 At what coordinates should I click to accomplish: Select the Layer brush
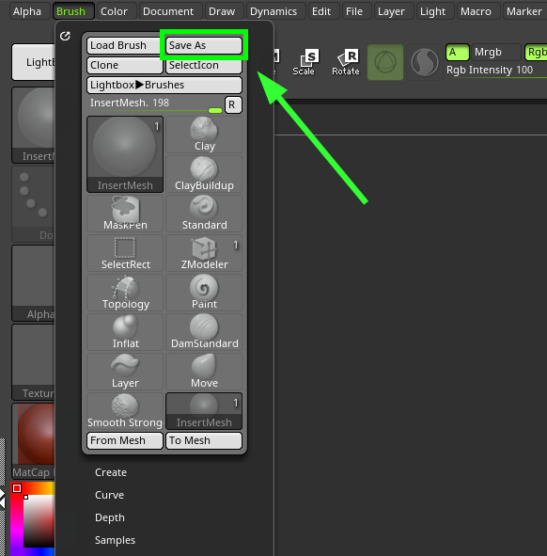click(x=125, y=372)
